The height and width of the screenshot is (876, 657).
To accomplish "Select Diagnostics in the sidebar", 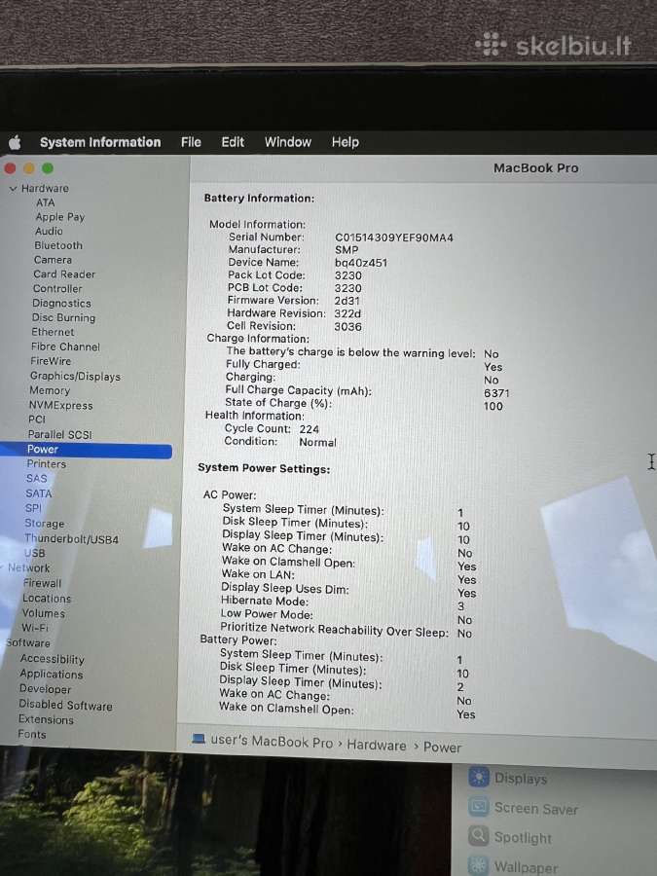I will (61, 304).
